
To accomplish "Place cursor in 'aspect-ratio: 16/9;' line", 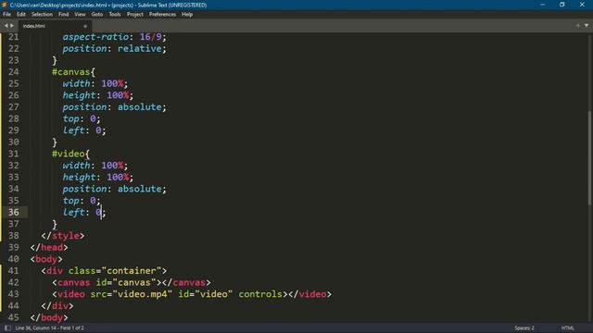I will [x=114, y=37].
